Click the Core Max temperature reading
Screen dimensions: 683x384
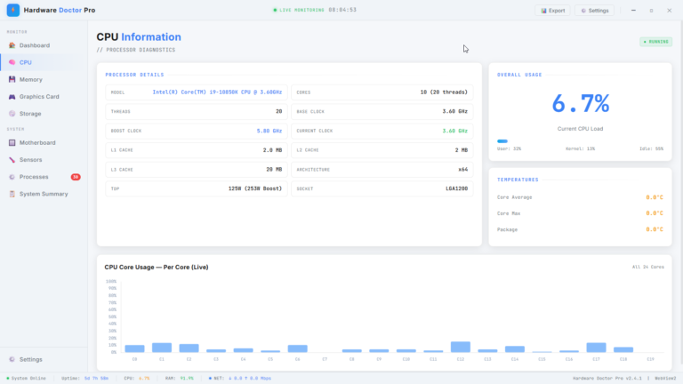tap(655, 213)
